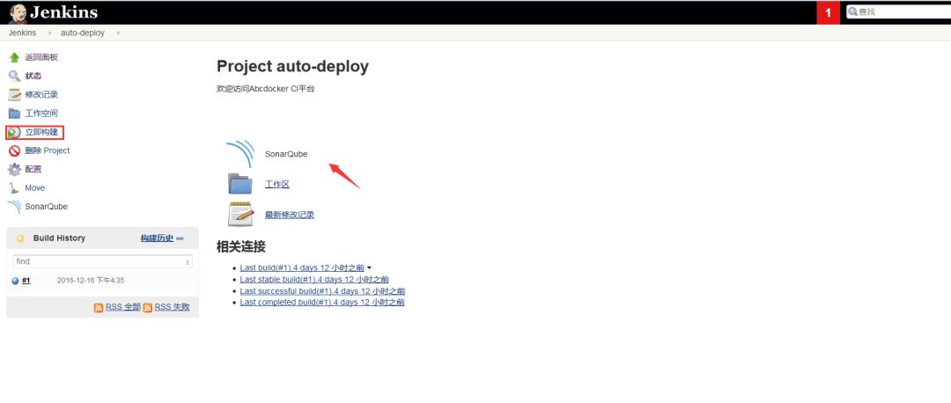This screenshot has width=951, height=403.
Task: Click build date 2016-12-16 下午4:35
Action: [x=91, y=281]
